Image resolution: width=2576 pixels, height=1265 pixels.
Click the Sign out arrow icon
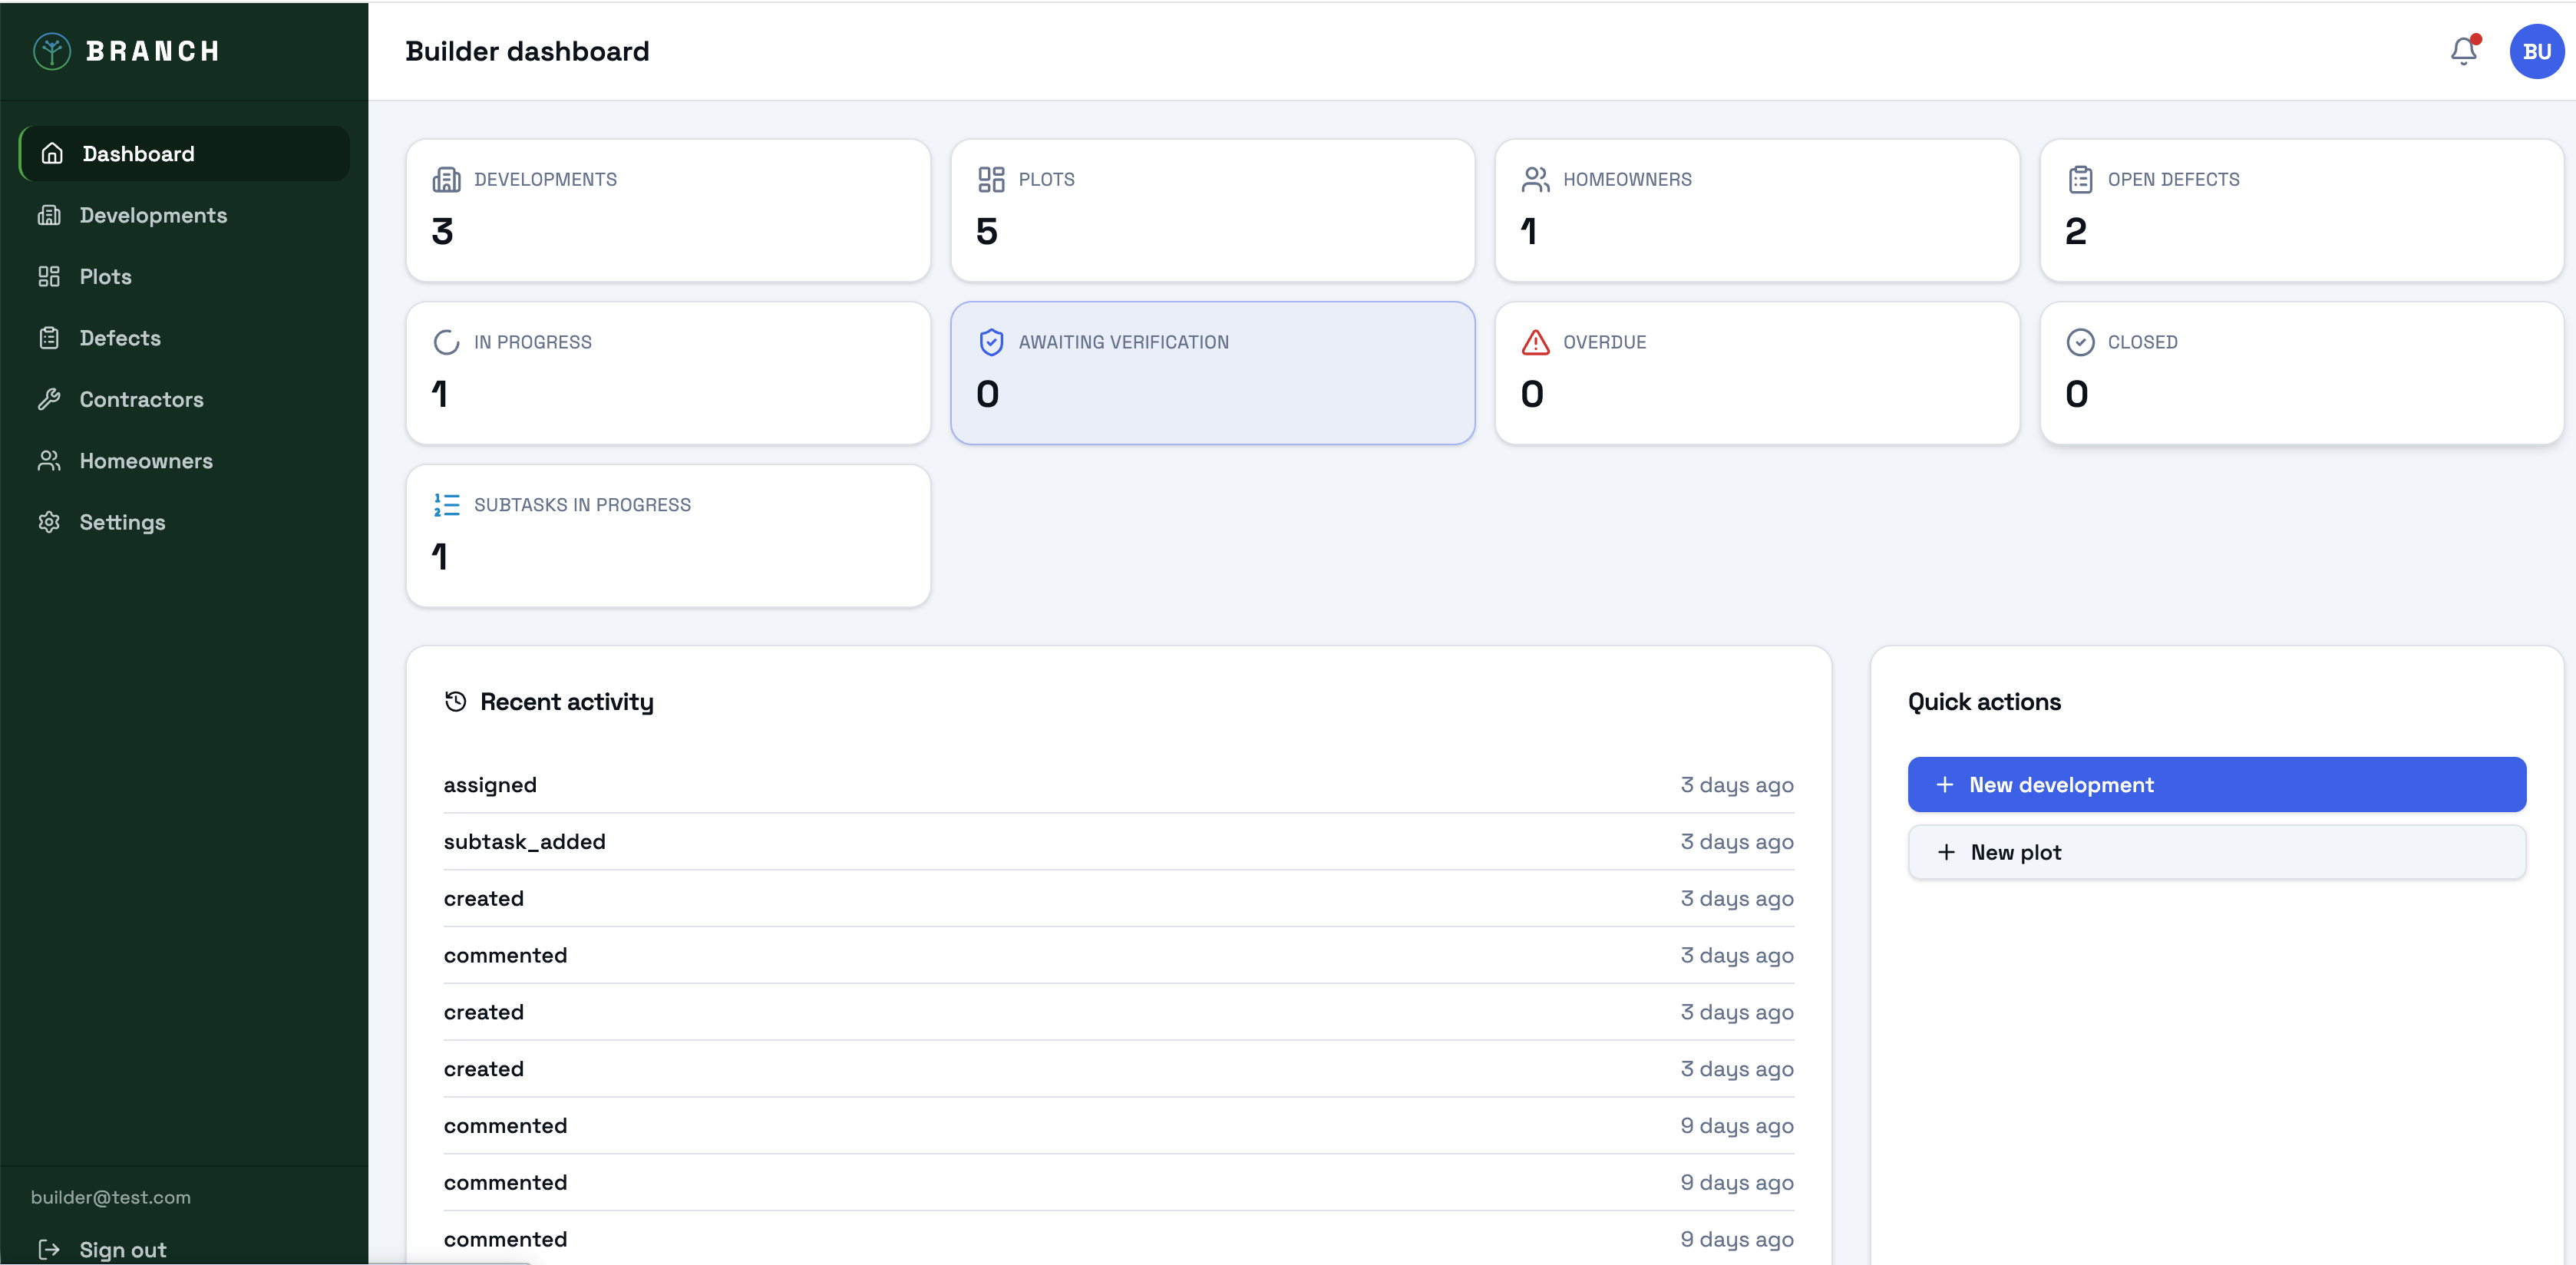pyautogui.click(x=49, y=1249)
